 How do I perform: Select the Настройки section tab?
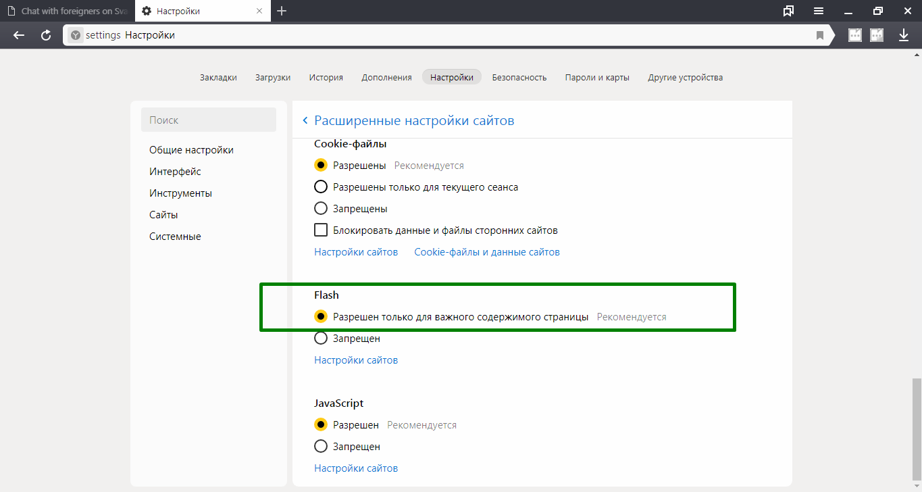pos(452,77)
